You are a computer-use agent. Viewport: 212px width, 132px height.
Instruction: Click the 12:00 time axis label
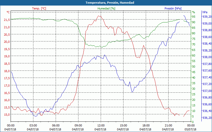point(101,126)
